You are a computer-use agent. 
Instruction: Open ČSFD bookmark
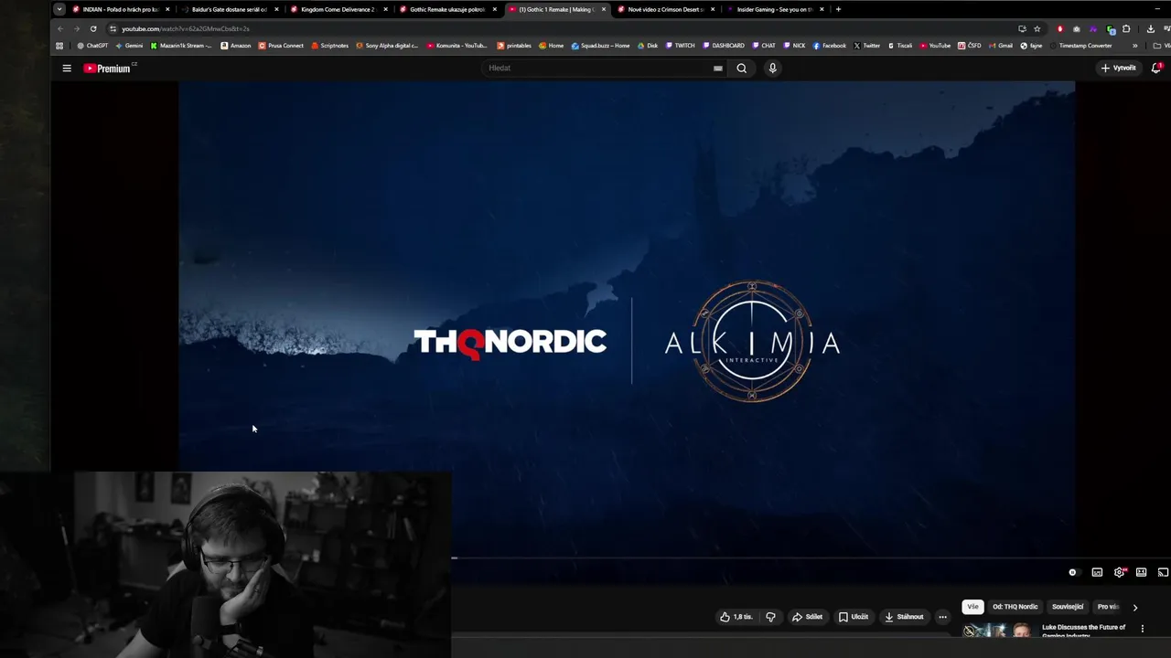point(970,46)
